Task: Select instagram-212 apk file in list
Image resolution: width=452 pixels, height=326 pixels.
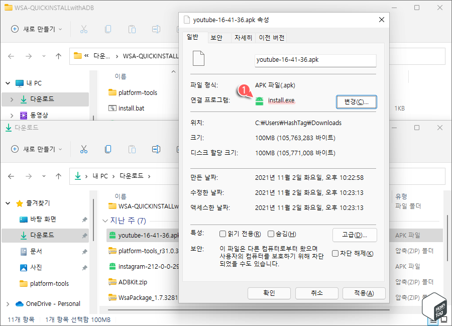Action: point(143,266)
